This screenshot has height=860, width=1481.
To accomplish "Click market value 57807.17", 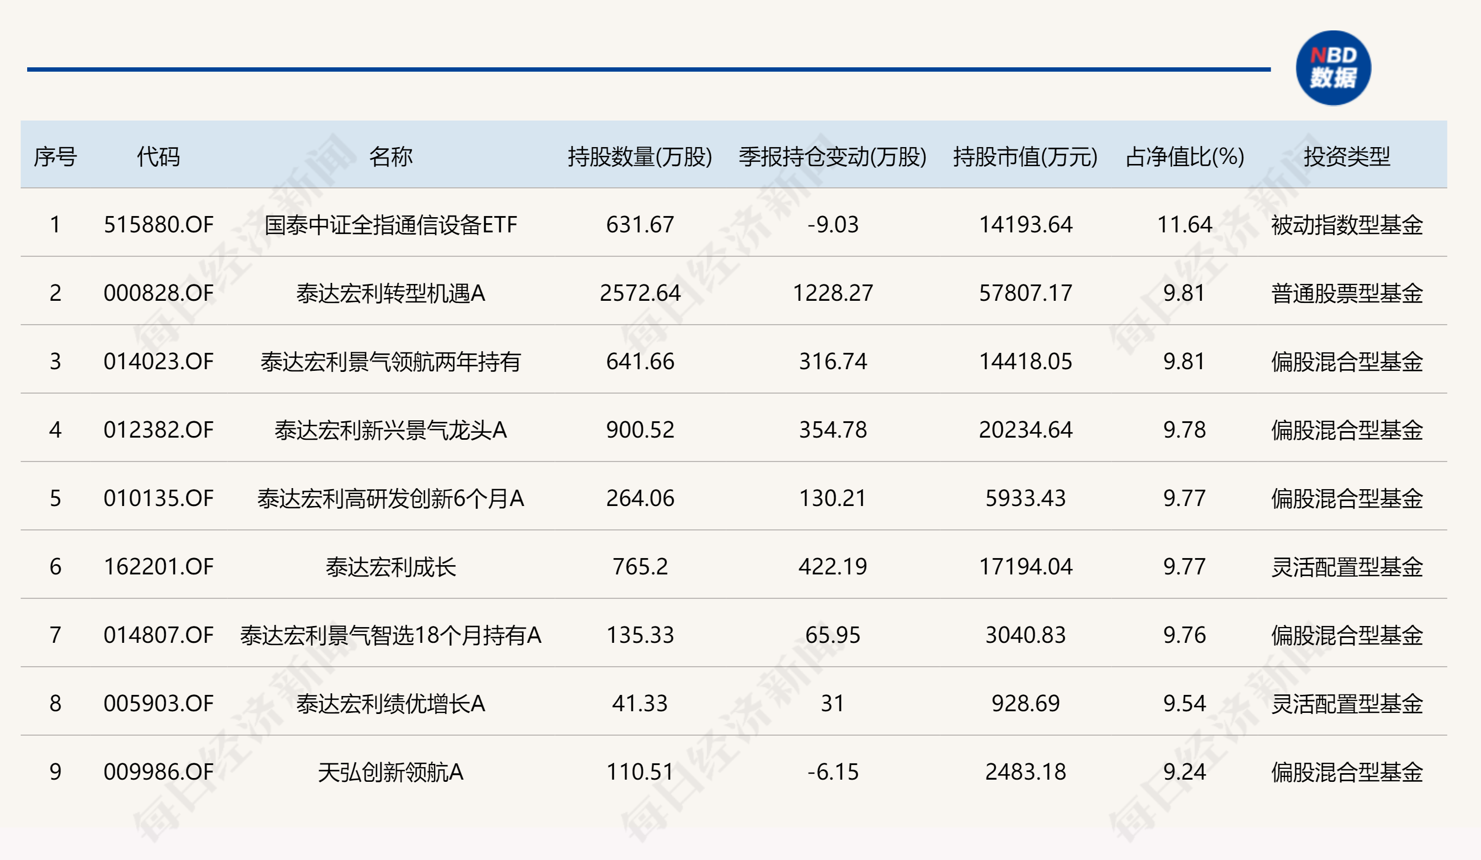I will tap(1026, 293).
